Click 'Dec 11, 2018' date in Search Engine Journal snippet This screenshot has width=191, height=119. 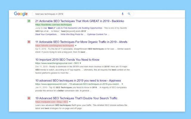(x=41, y=67)
